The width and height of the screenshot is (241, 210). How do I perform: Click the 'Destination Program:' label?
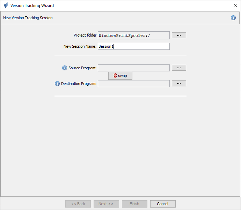coord(79,84)
